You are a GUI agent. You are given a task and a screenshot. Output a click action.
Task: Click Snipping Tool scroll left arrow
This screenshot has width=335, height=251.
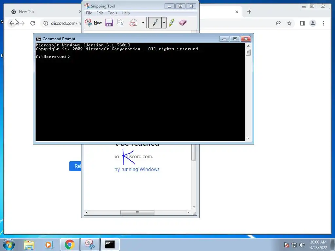(86, 212)
